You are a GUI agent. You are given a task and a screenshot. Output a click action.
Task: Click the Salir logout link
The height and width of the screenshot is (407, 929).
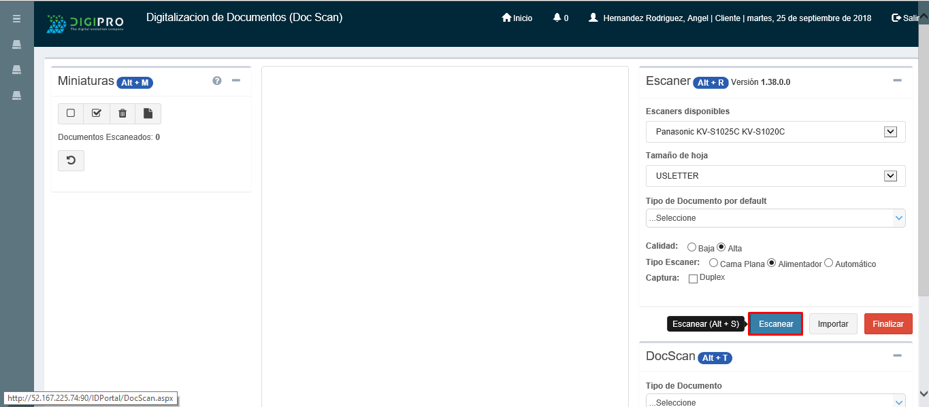[x=906, y=18]
